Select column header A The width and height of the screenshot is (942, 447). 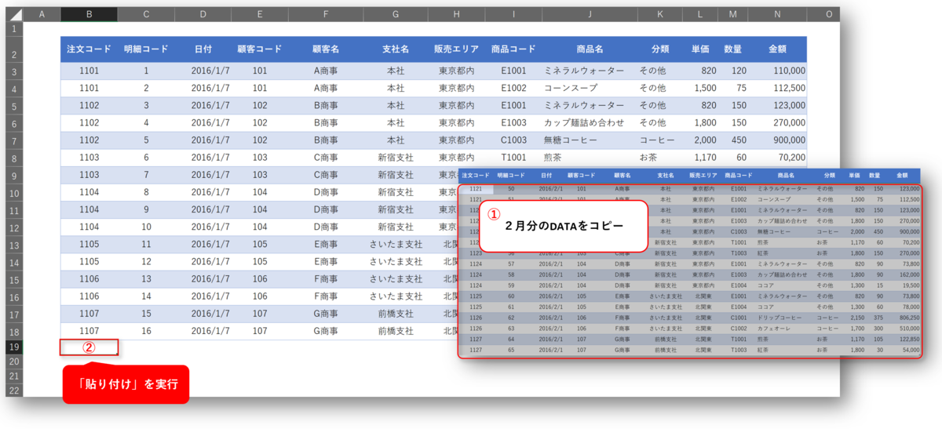click(42, 14)
